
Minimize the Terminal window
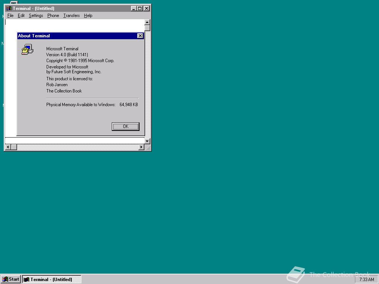click(x=134, y=9)
